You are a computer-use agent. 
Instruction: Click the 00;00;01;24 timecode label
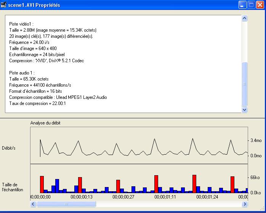click(x=207, y=197)
